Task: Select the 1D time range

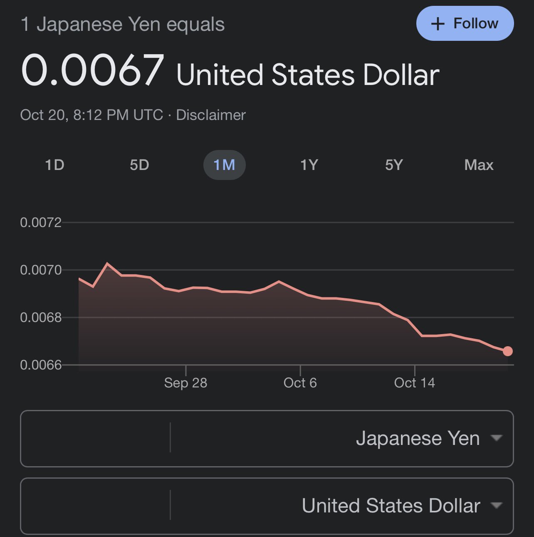Action: click(54, 165)
